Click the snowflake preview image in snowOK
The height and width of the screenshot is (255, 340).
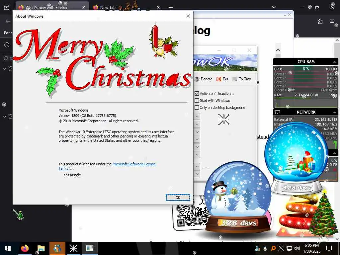coord(223,120)
